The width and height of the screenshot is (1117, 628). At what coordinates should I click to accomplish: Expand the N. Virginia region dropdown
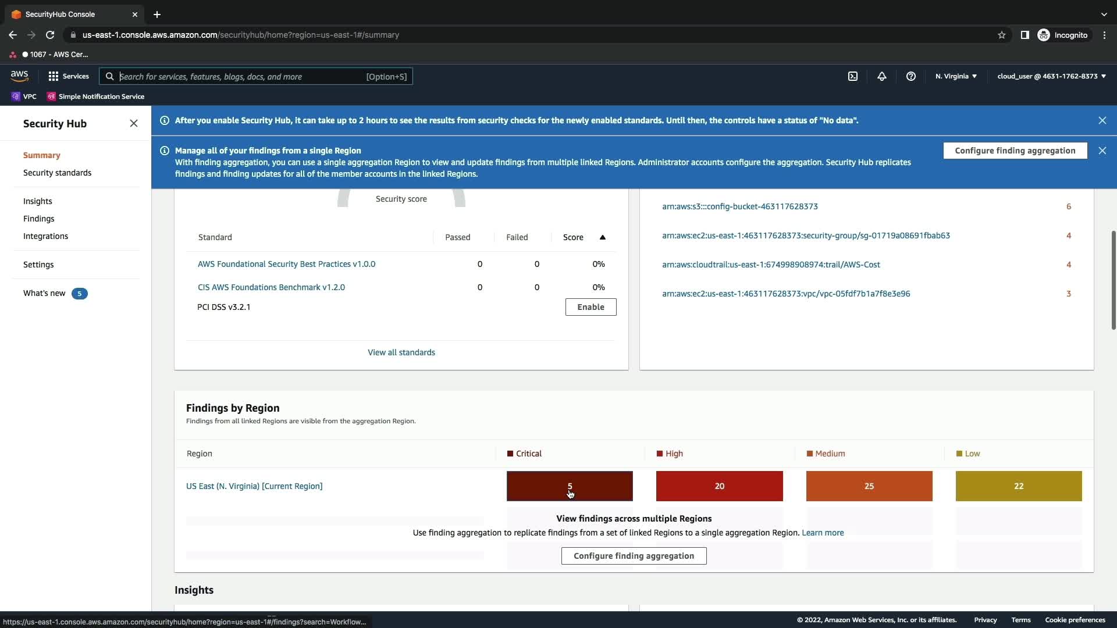pos(956,76)
